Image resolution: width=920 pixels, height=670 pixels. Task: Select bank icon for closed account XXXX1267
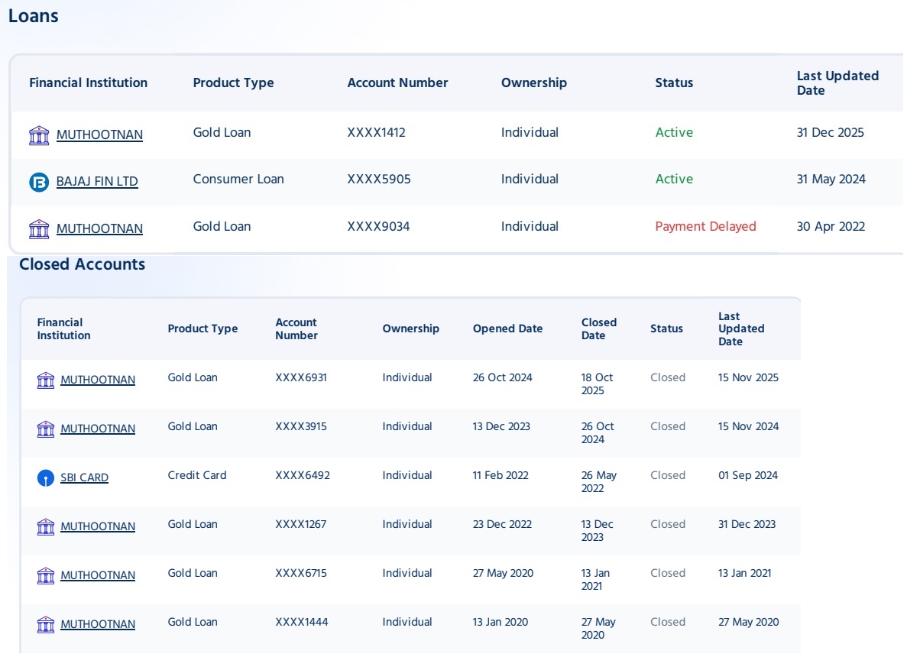46,527
